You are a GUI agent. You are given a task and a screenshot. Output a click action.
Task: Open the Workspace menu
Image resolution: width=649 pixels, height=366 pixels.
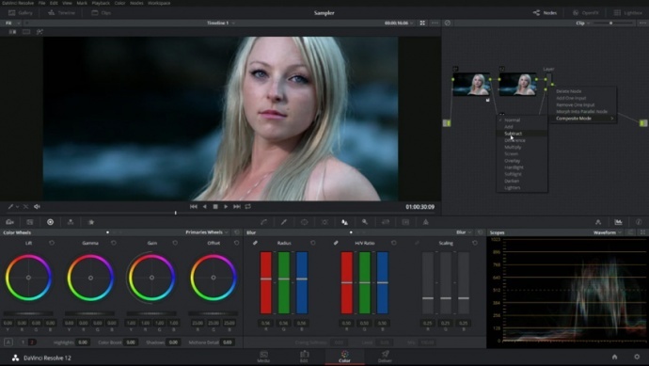coord(159,3)
